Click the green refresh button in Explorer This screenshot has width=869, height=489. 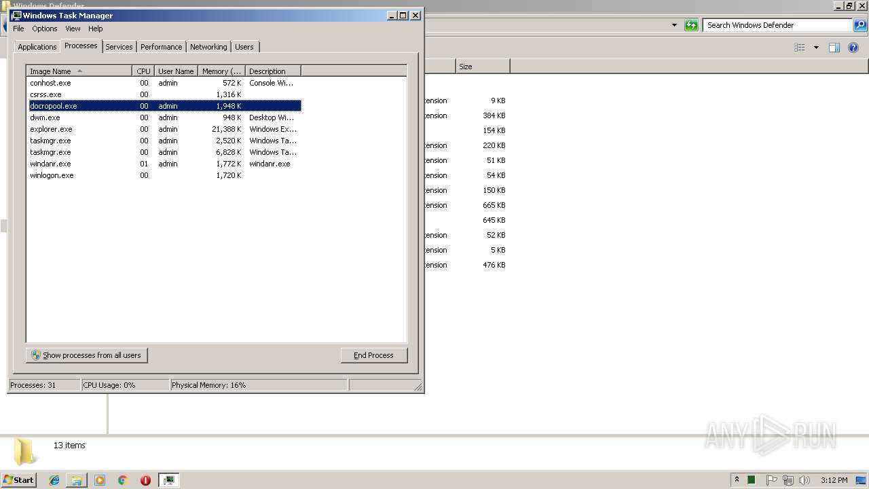[x=691, y=25]
